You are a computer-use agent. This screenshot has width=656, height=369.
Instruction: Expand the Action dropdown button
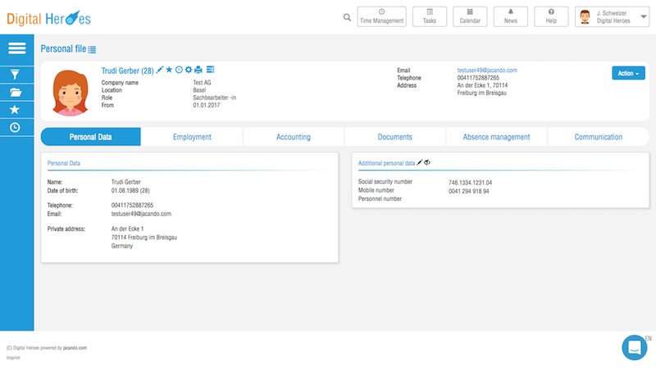click(x=628, y=73)
